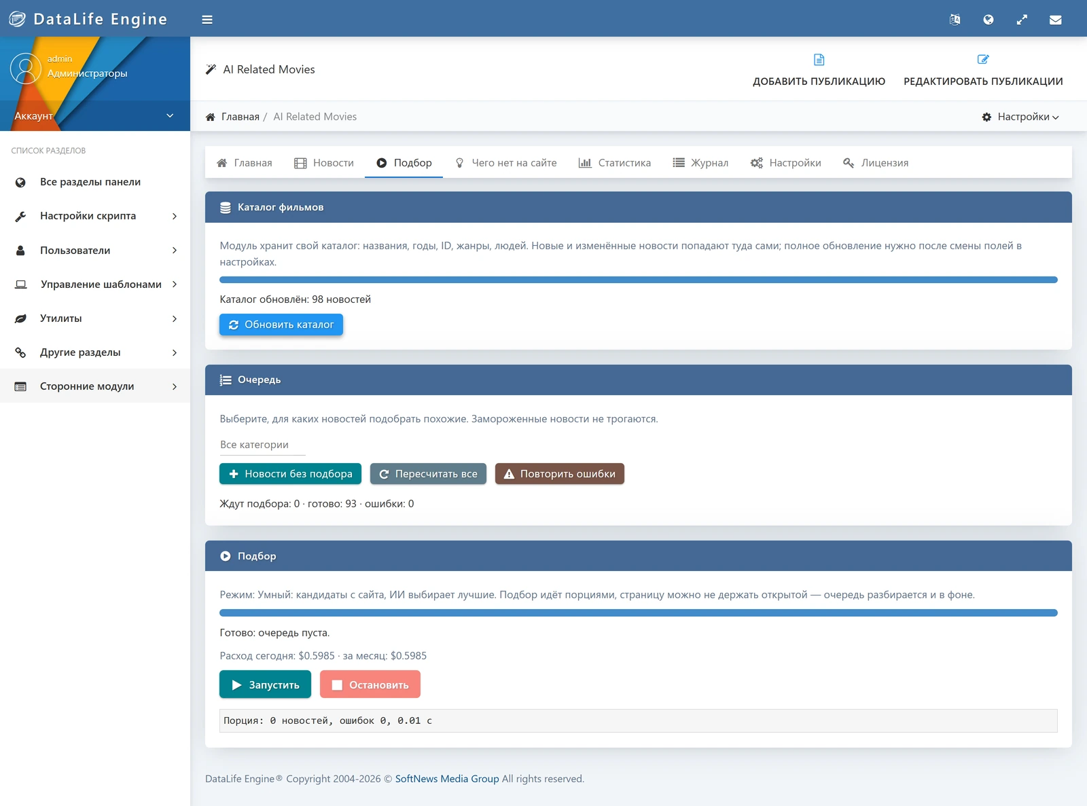Click the magic wand icon beside AI Related Movies

211,69
